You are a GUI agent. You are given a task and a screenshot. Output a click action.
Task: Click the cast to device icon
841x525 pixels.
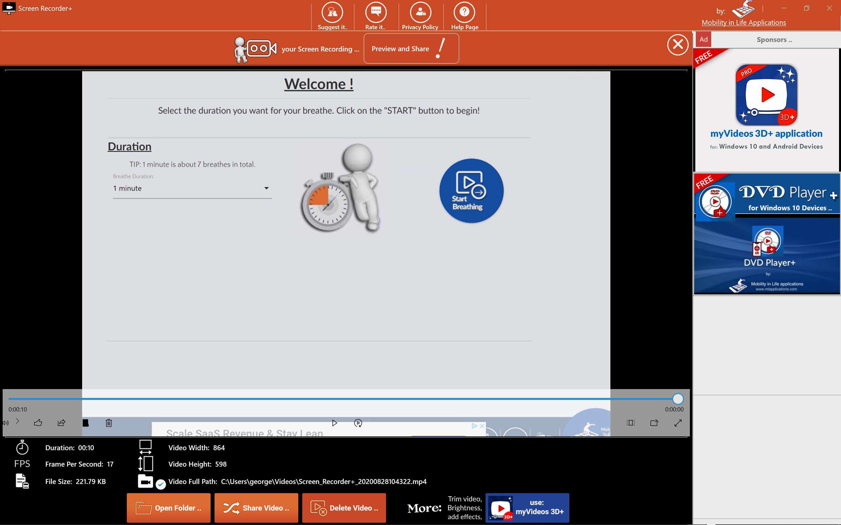click(x=654, y=423)
